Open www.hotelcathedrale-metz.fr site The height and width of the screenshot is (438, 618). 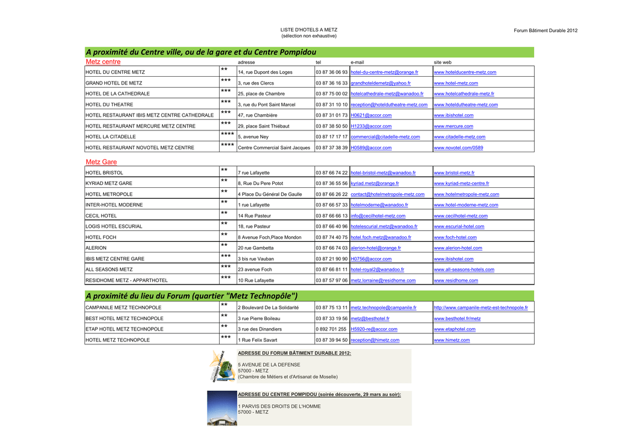[x=463, y=94]
